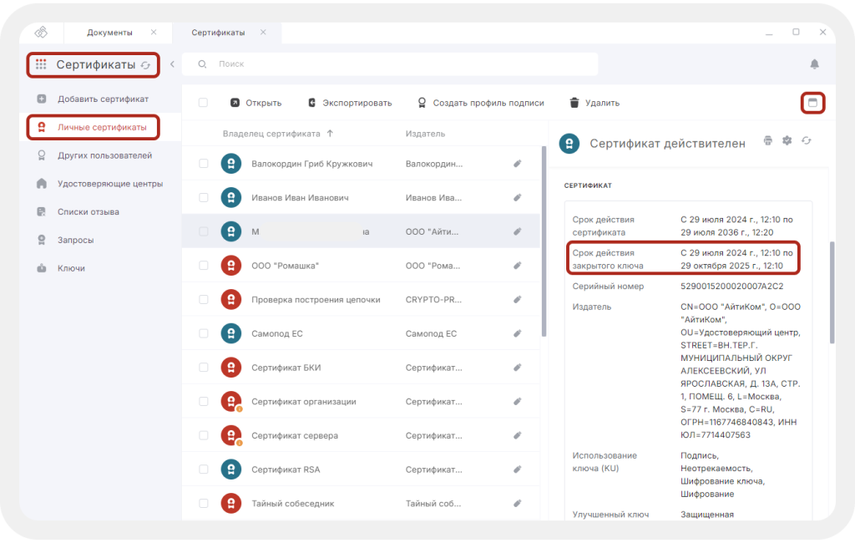Click publisher cell CRYPTO-PR...

433,300
